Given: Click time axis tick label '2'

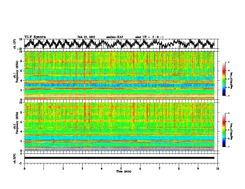Looking at the screenshot, I should click(63, 169).
